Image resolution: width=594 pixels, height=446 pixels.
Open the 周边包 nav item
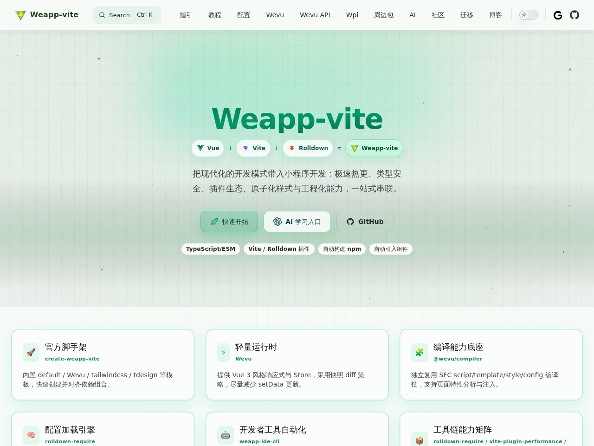383,15
